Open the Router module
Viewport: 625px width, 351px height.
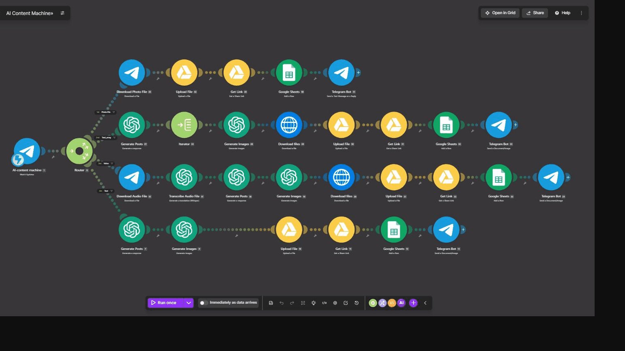pyautogui.click(x=79, y=151)
